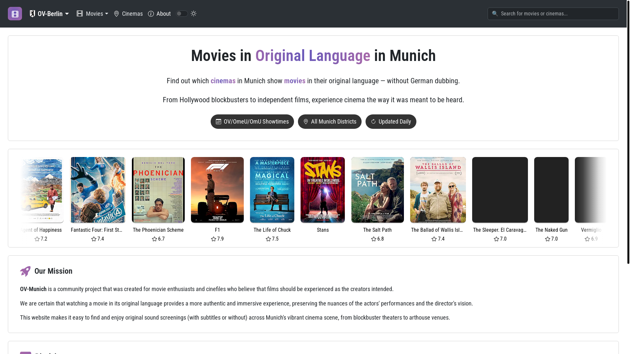Image resolution: width=630 pixels, height=354 pixels.
Task: Toggle the dark mode switch
Action: click(x=182, y=13)
